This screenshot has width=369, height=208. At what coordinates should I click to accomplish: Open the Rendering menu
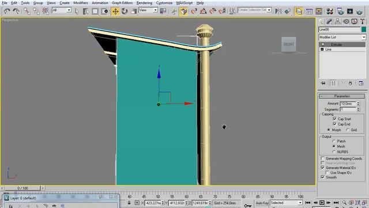point(144,3)
